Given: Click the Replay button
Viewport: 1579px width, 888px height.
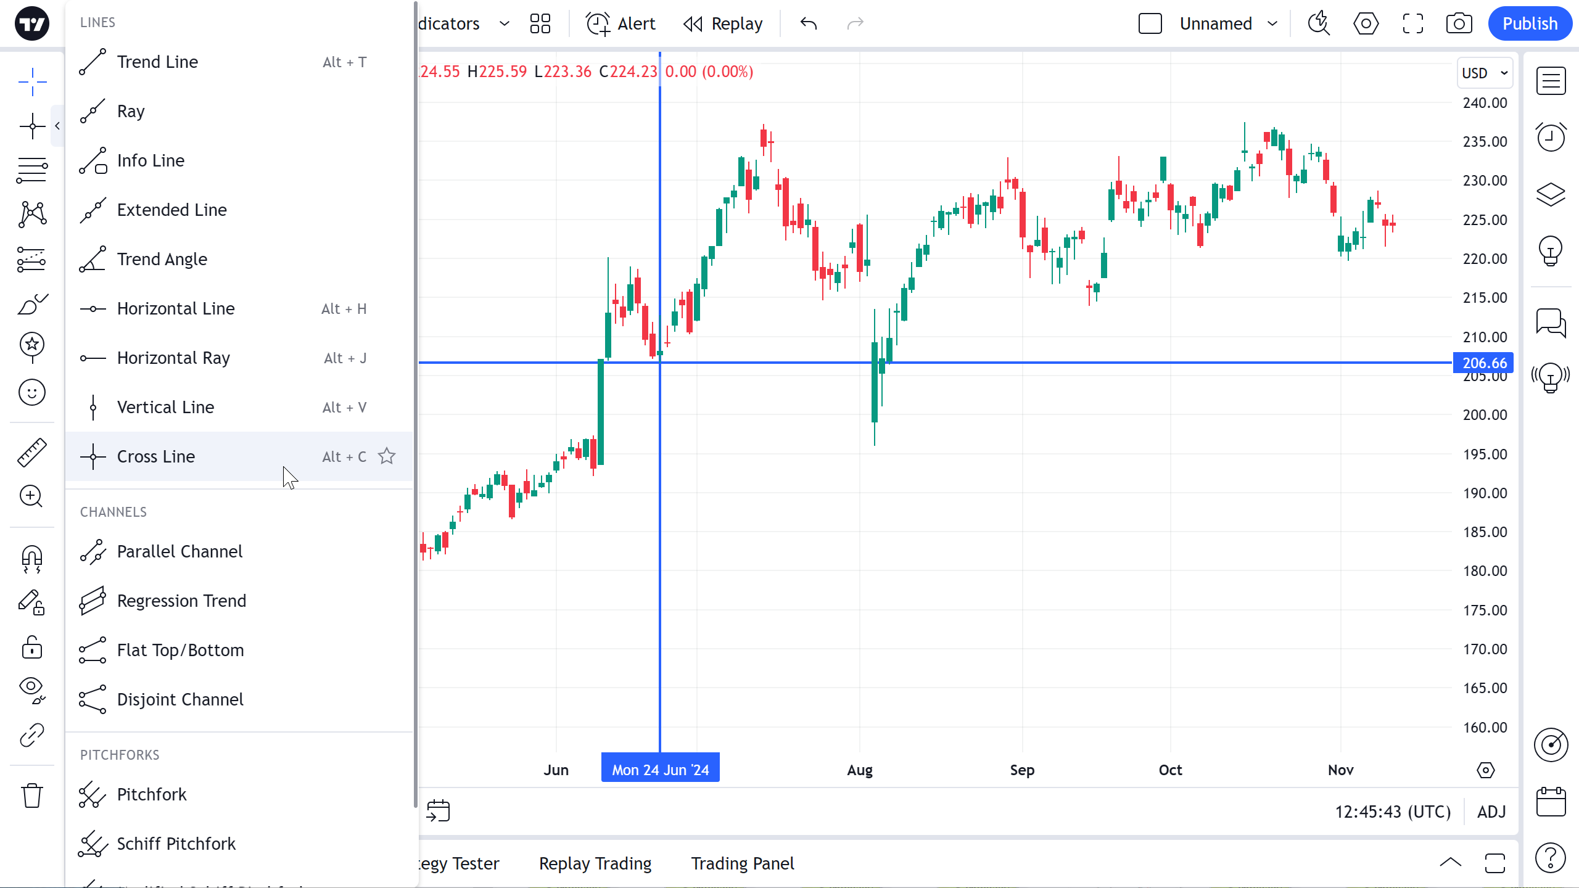Looking at the screenshot, I should click(x=723, y=24).
